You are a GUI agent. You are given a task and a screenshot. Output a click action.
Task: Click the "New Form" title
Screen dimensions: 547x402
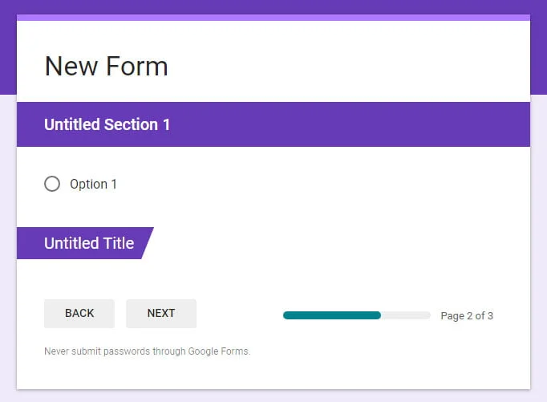(x=106, y=66)
